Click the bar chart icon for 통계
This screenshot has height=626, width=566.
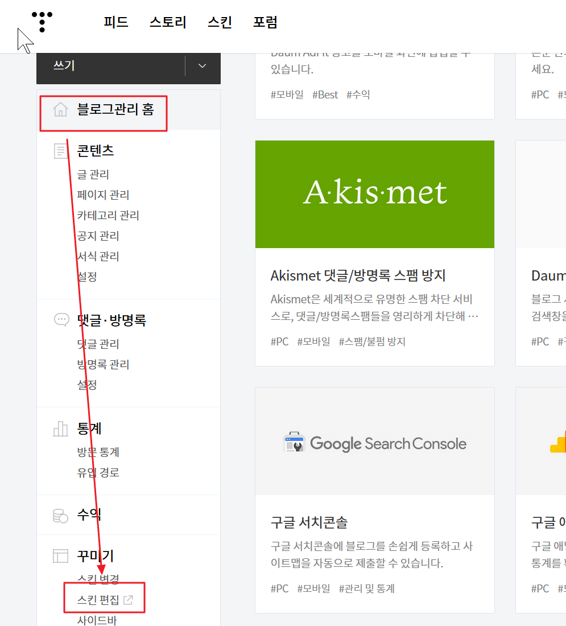[61, 429]
